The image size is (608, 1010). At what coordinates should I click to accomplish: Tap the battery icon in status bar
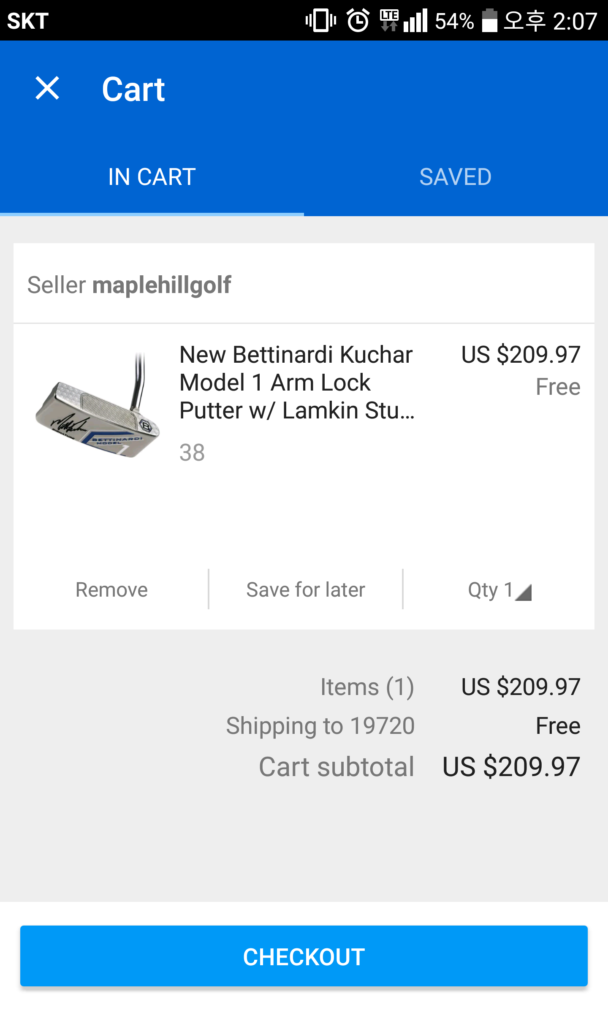coord(490,20)
